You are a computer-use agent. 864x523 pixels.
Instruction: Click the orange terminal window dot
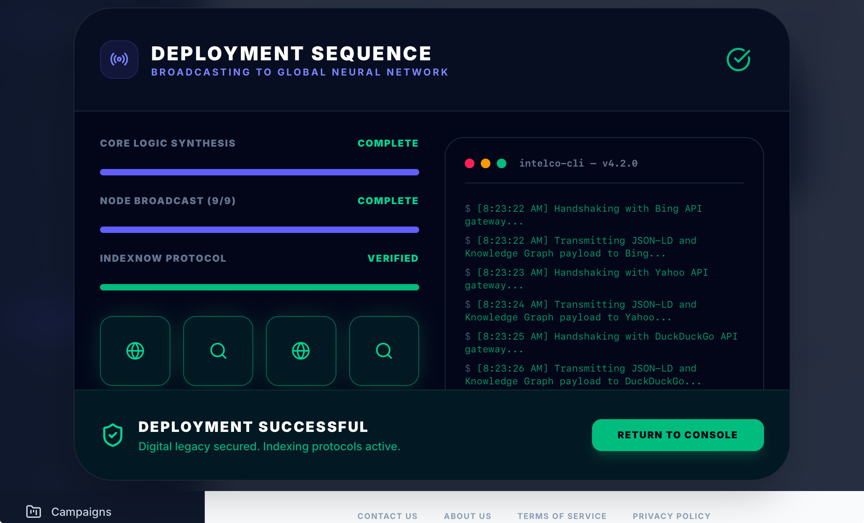pyautogui.click(x=486, y=163)
